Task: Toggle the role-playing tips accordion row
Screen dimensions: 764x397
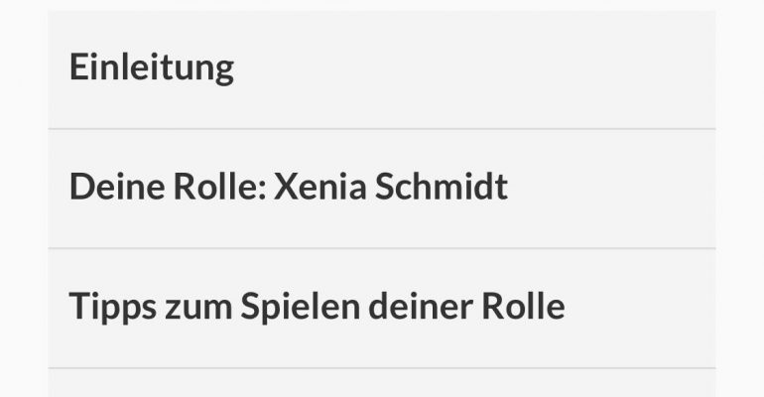Action: [382, 308]
